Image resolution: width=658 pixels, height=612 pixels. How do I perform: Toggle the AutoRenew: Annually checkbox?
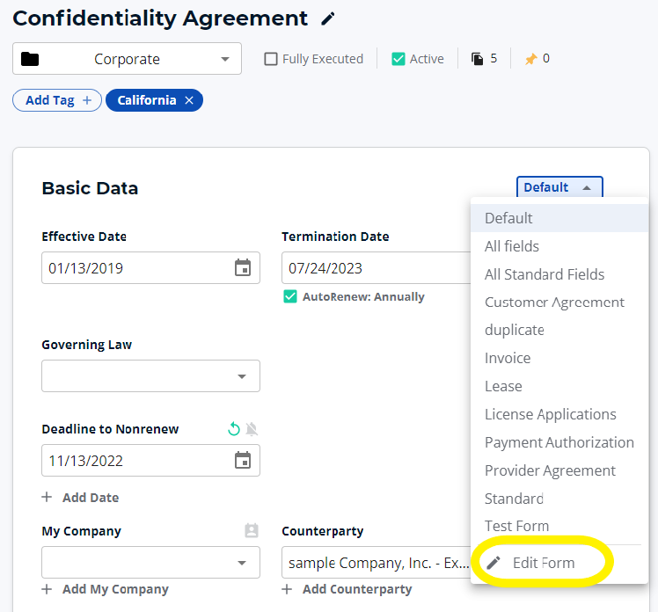pyautogui.click(x=290, y=296)
